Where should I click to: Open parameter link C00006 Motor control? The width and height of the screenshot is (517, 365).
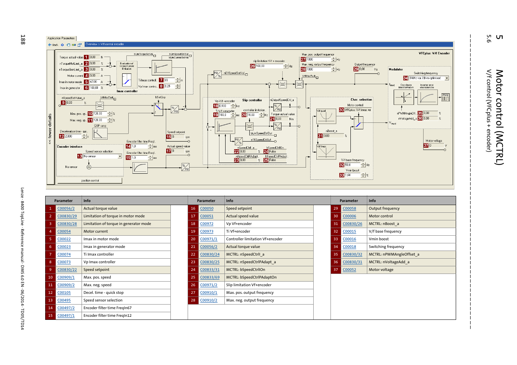349,216
